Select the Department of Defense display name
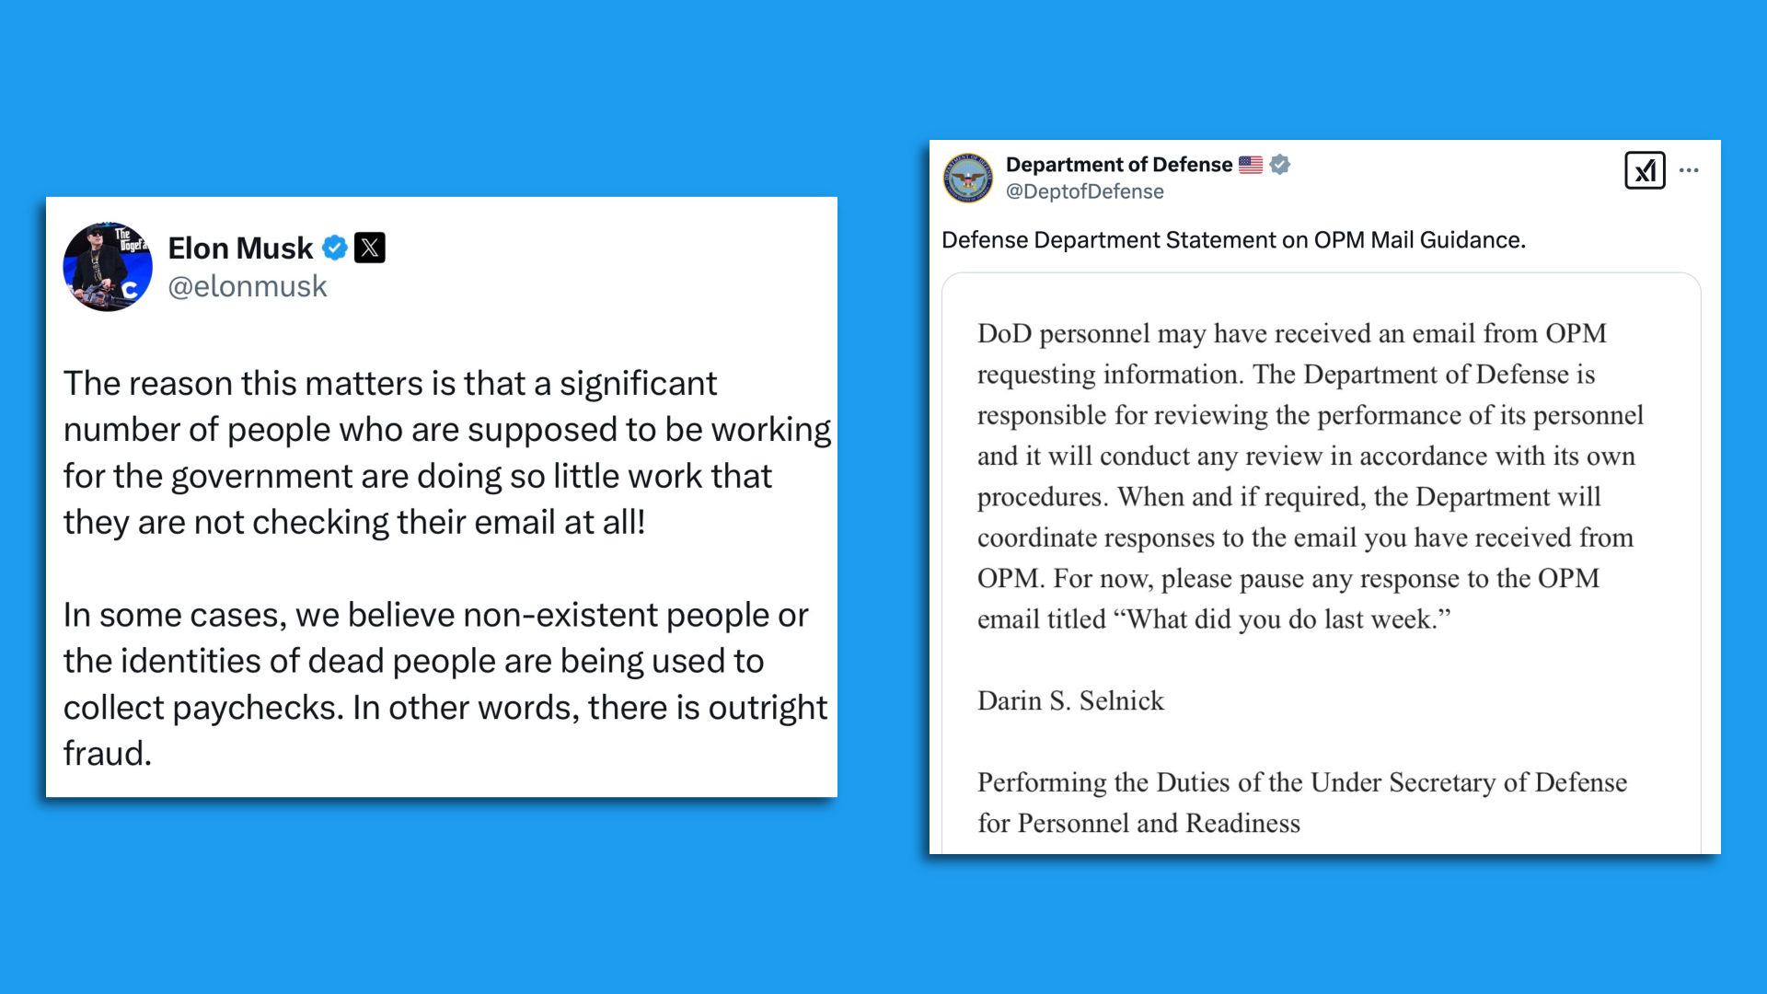The width and height of the screenshot is (1767, 994). click(x=1119, y=164)
